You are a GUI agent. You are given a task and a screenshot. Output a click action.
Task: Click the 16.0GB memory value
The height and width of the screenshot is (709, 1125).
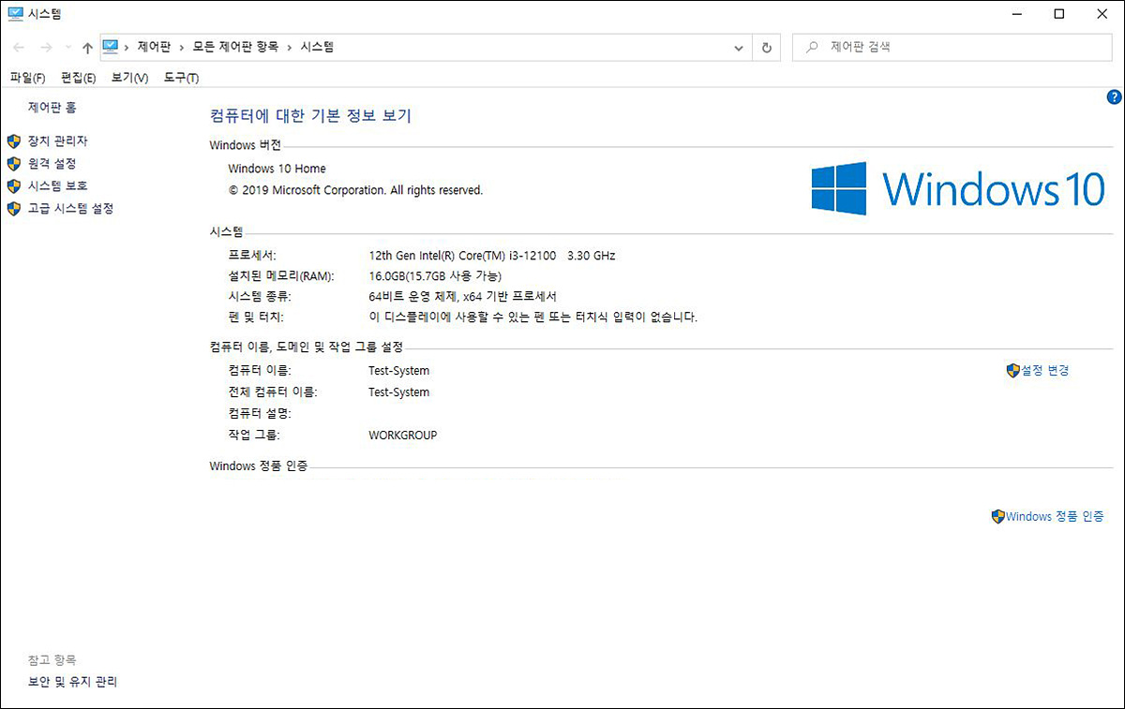pos(435,276)
